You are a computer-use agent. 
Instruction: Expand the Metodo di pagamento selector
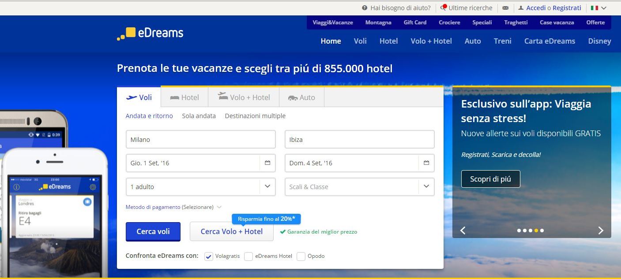[173, 207]
